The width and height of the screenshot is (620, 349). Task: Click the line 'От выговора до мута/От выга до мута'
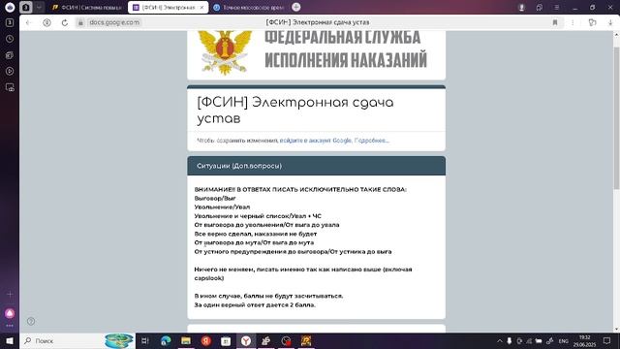coord(254,242)
